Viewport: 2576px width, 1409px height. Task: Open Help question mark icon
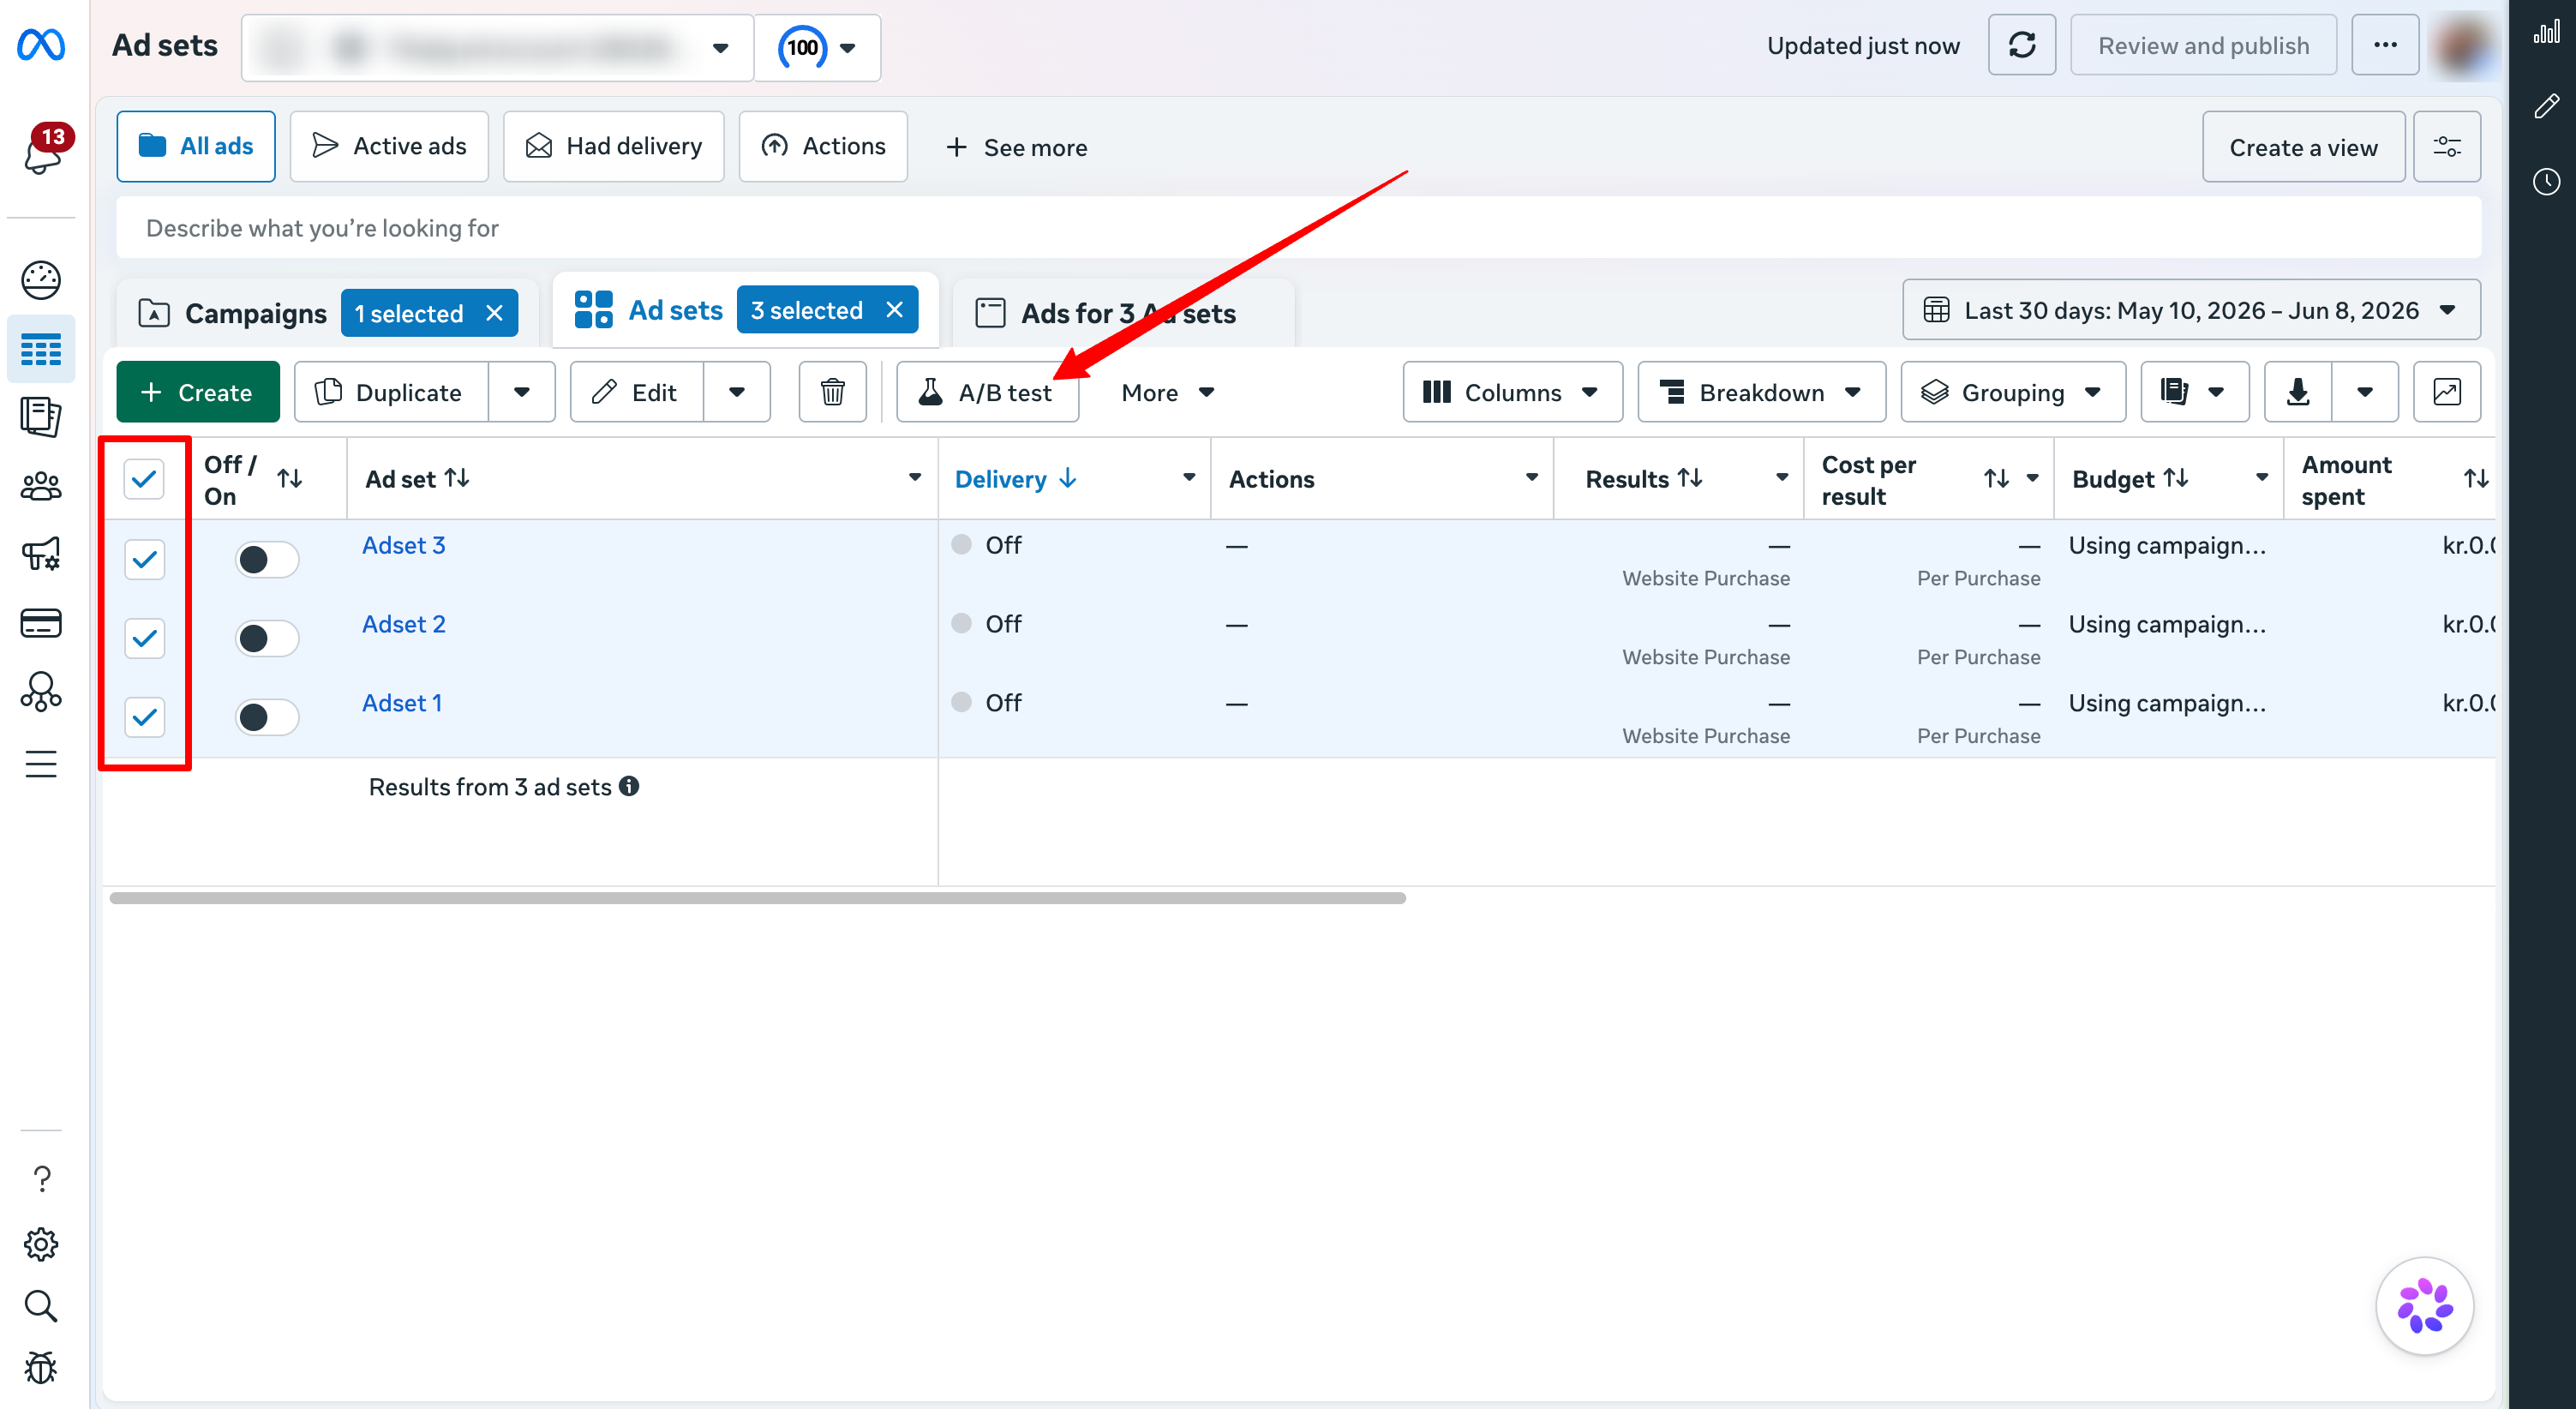(x=41, y=1179)
